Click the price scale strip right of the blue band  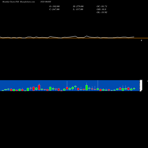(x=141, y=86)
